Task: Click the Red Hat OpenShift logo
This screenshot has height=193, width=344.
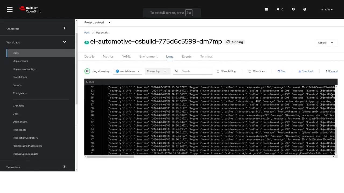Action: (30, 10)
